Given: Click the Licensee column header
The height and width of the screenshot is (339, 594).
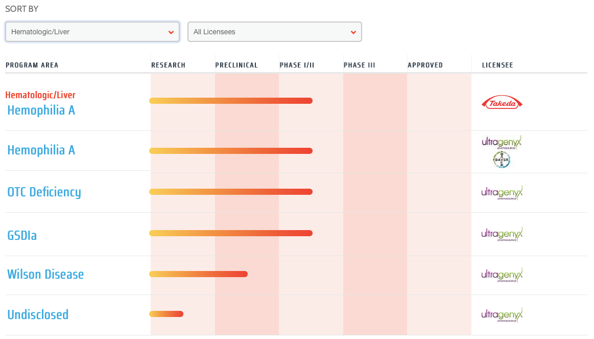Looking at the screenshot, I should pyautogui.click(x=497, y=65).
